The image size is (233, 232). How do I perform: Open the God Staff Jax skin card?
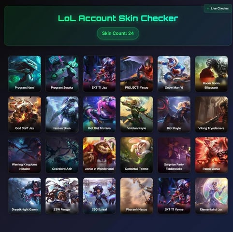(x=25, y=114)
